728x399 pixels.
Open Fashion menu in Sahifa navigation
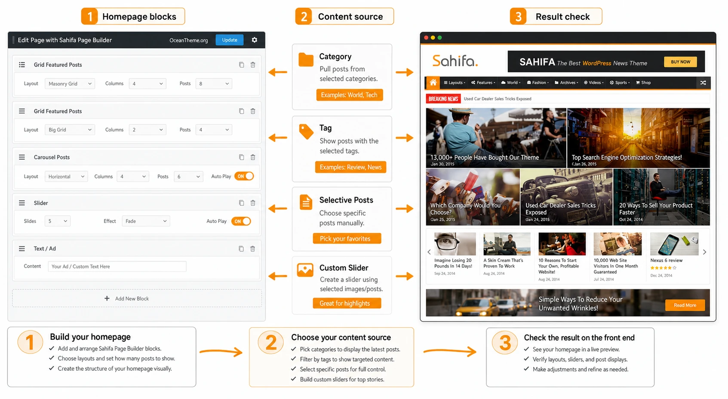pyautogui.click(x=538, y=82)
